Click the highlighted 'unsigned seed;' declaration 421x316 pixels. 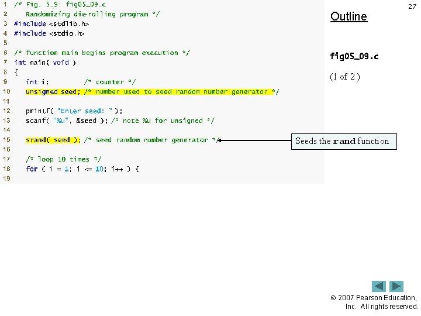click(x=53, y=92)
